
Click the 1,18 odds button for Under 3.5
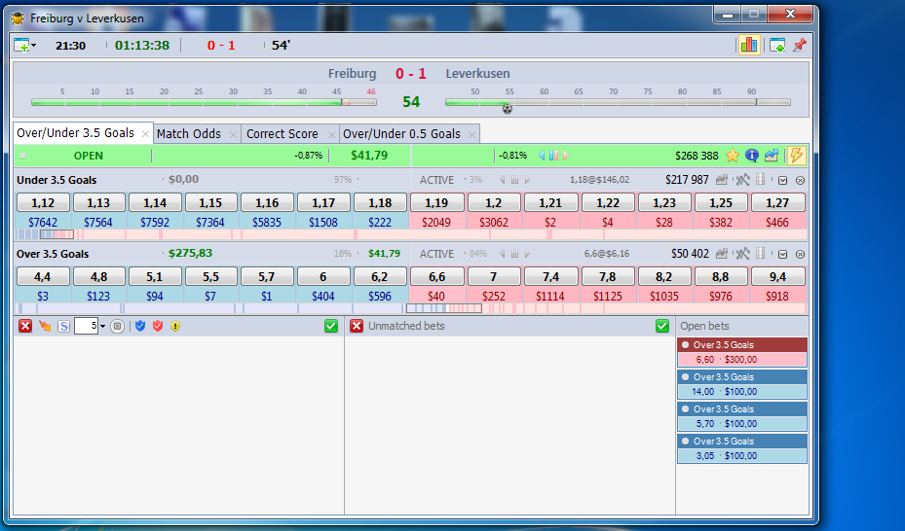(380, 202)
